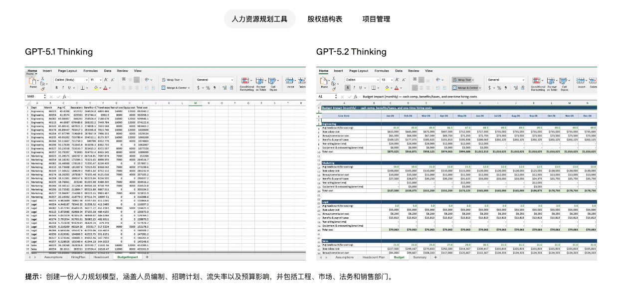Image resolution: width=620 pixels, height=291 pixels.
Task: Open Conditional Formatting in GPT-5.1 spreadsheet
Action: (x=247, y=84)
